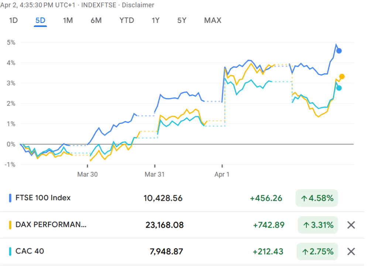Click the DAX 3.31% change badge
Image resolution: width=378 pixels, height=266 pixels.
click(317, 225)
